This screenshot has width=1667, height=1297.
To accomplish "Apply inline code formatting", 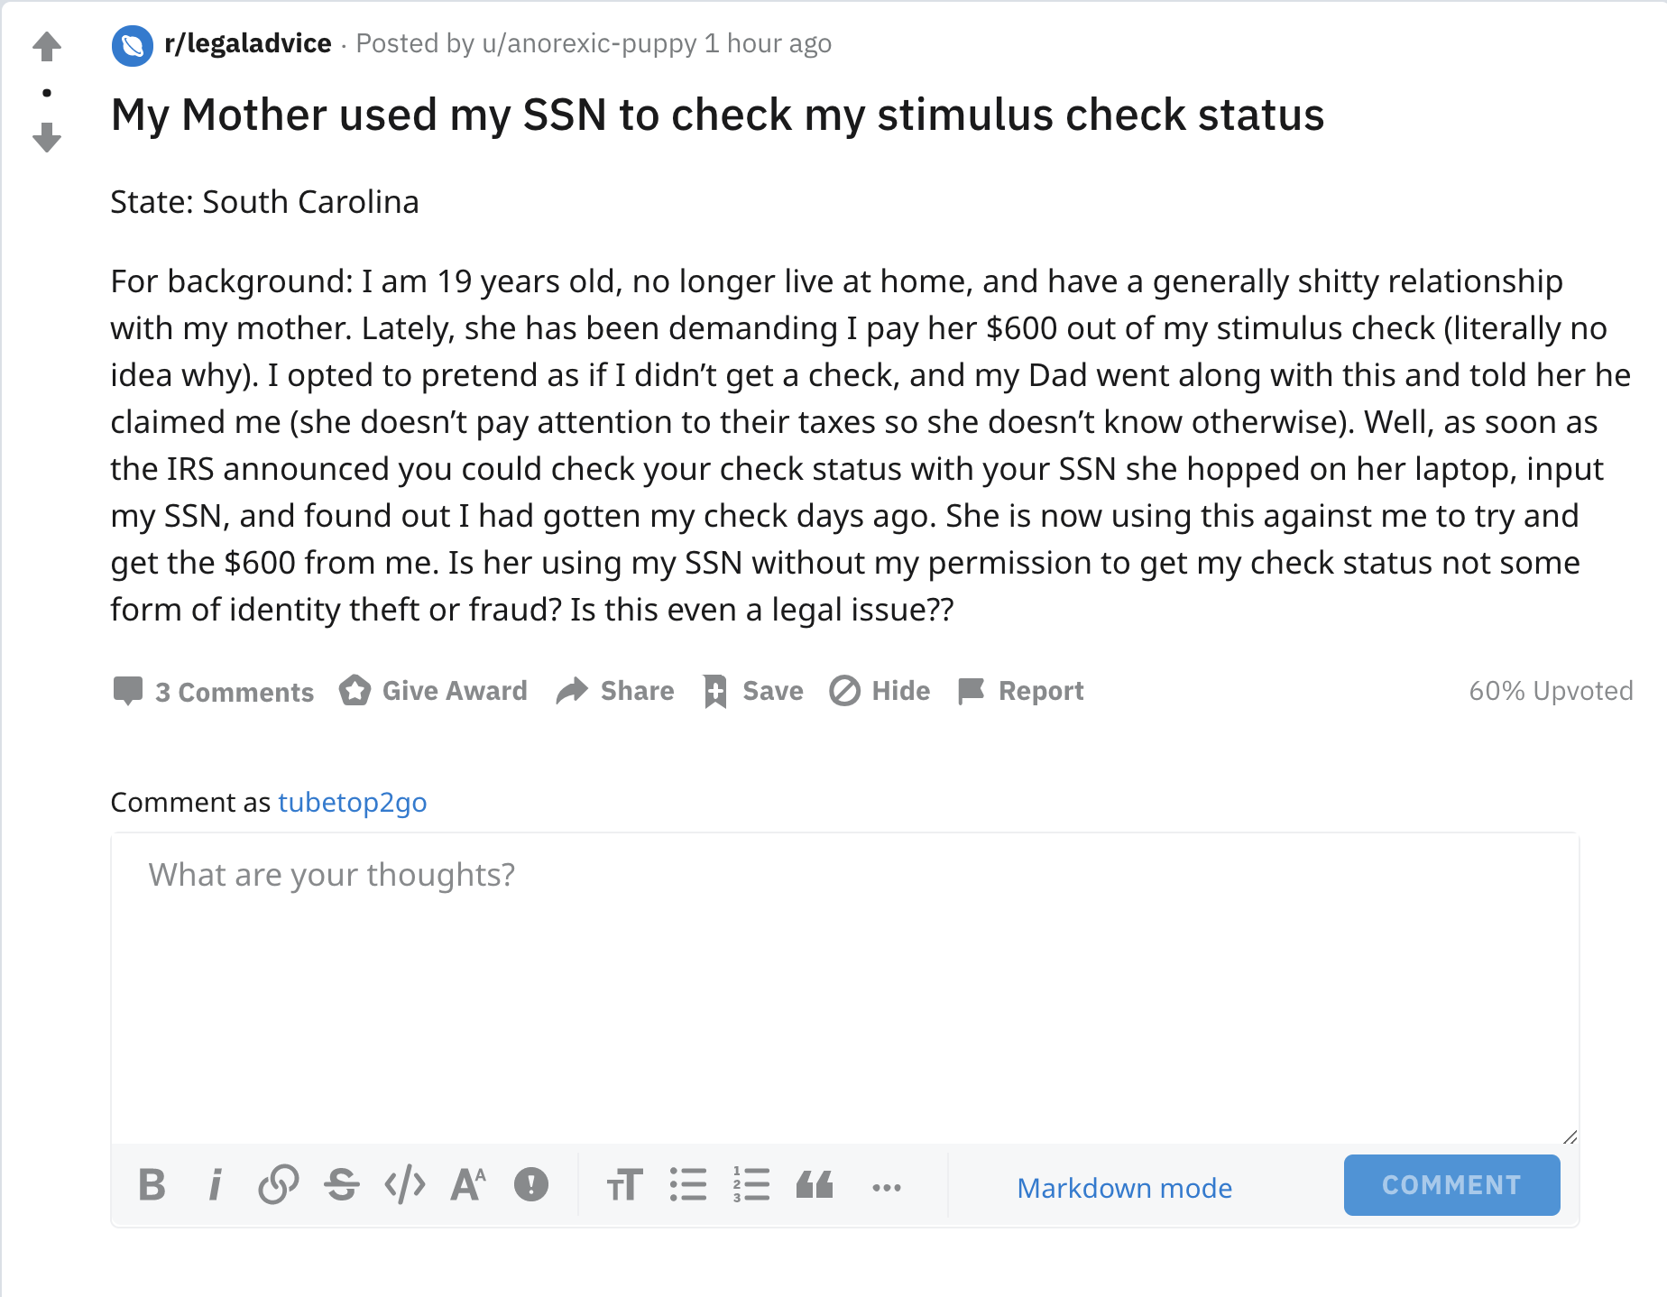I will click(x=405, y=1185).
